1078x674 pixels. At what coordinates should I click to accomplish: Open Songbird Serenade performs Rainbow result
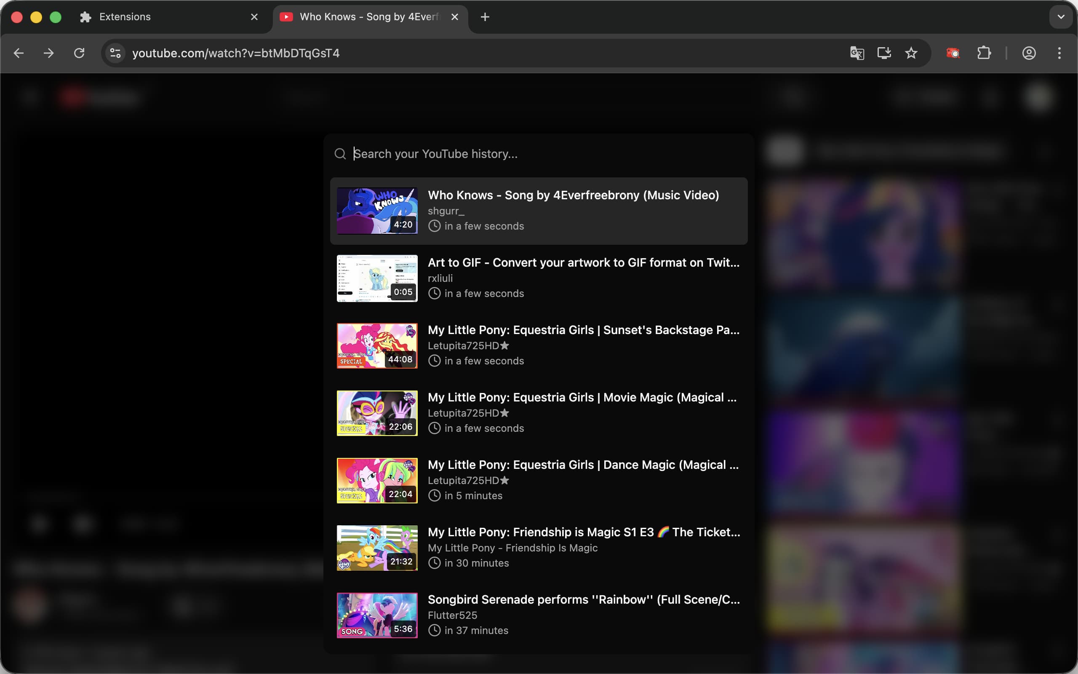[x=539, y=615]
